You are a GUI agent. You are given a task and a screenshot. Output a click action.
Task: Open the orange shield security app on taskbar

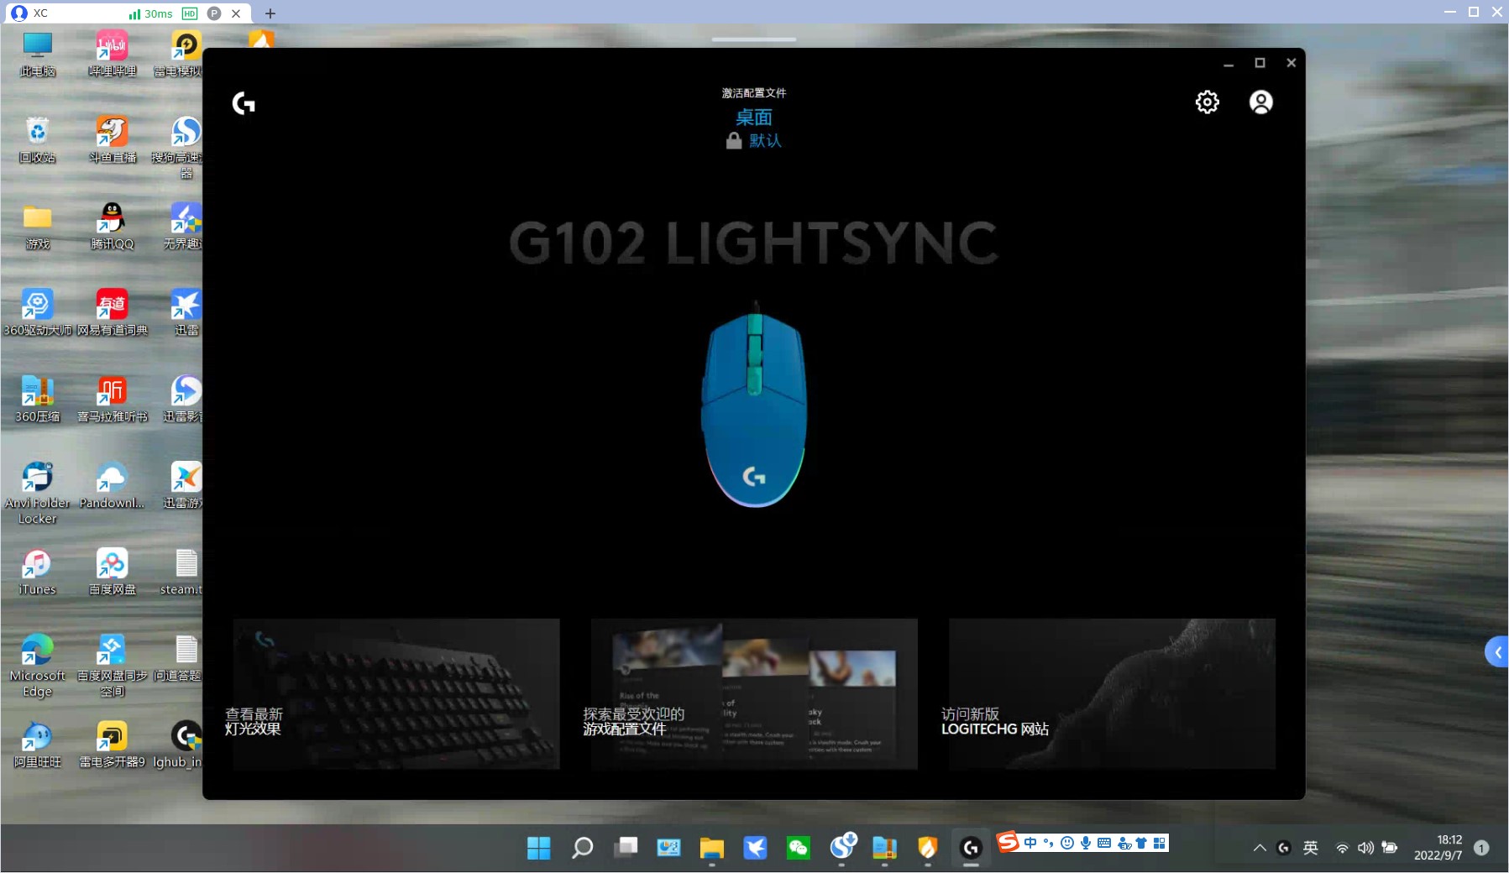(x=927, y=848)
